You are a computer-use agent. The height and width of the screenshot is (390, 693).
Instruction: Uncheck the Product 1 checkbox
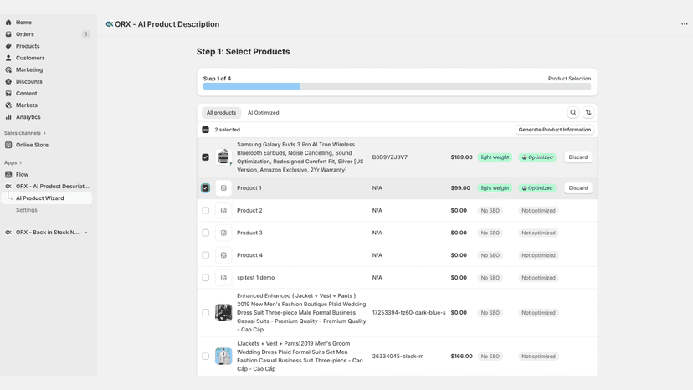tap(206, 188)
